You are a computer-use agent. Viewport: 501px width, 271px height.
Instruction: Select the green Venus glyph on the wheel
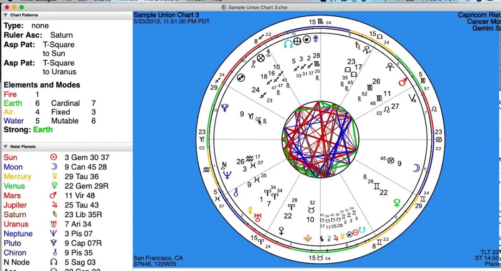[397, 203]
